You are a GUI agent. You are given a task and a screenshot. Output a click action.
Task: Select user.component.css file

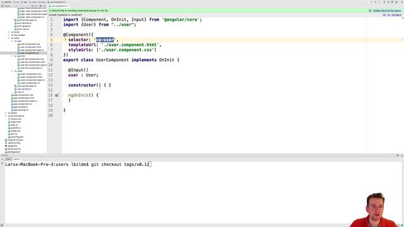pos(28,44)
